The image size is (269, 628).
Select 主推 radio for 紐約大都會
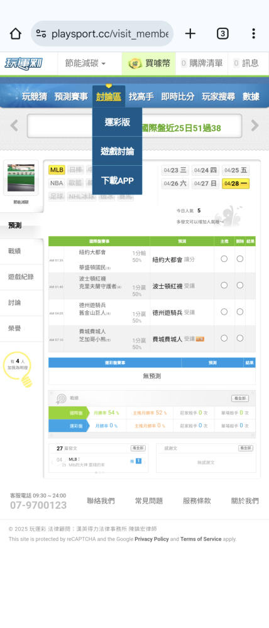224,259
